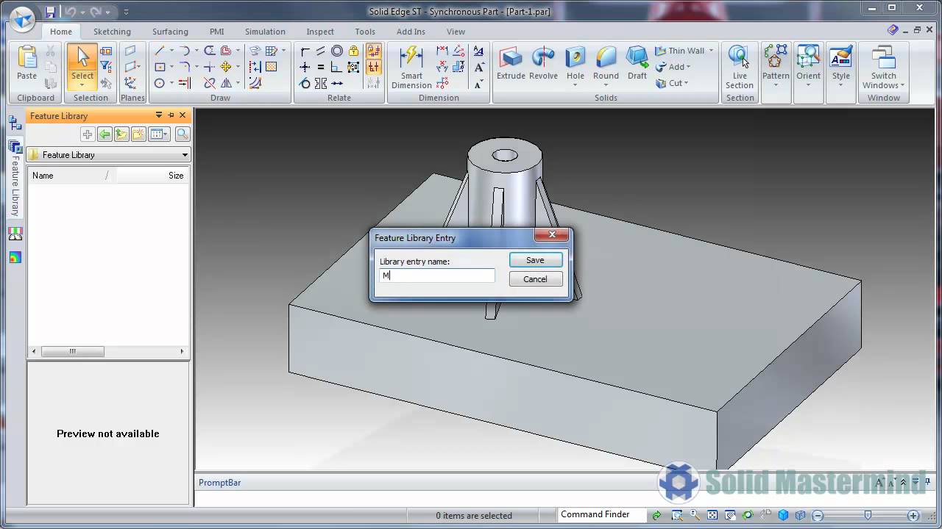Click the Search magnifier in Feature Library
Screen dimensions: 942x529
183,134
